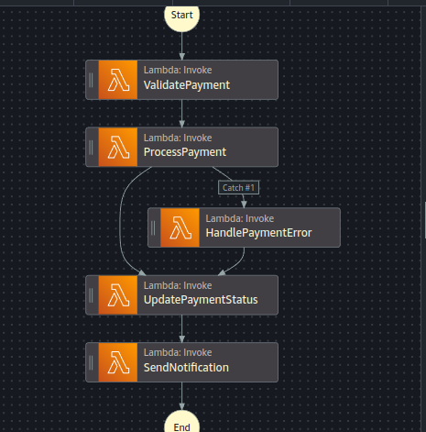Select the SendNotification state name

click(186, 368)
